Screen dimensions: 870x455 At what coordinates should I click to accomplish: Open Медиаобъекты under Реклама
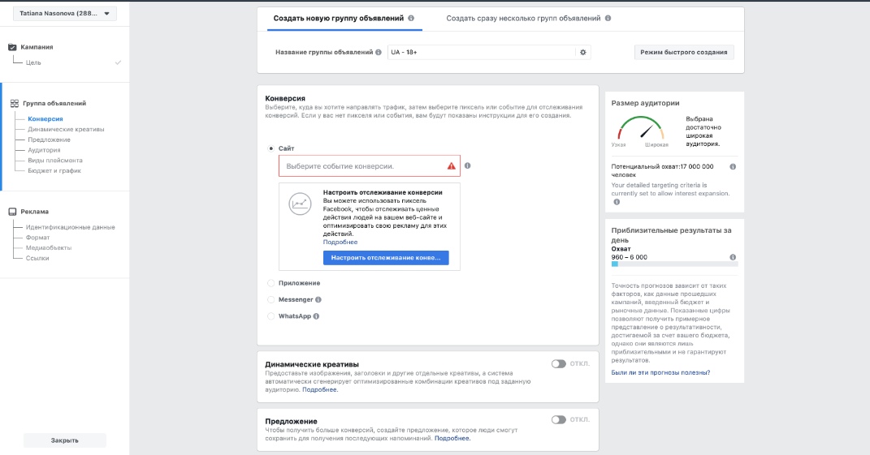click(48, 247)
